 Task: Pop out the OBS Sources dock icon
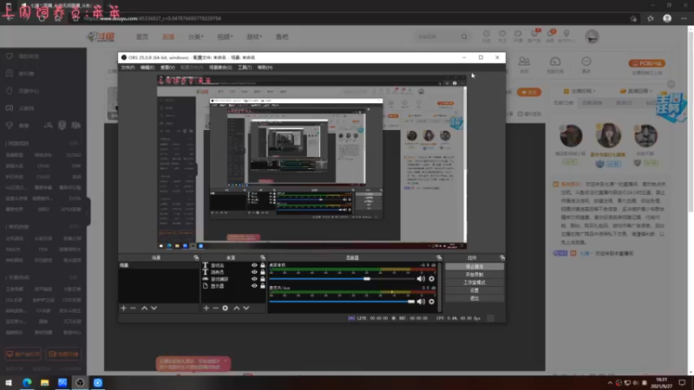click(x=263, y=257)
